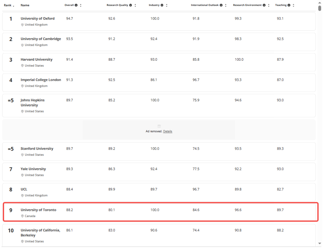Click the Name column header
323x248 pixels.
[x=24, y=5]
